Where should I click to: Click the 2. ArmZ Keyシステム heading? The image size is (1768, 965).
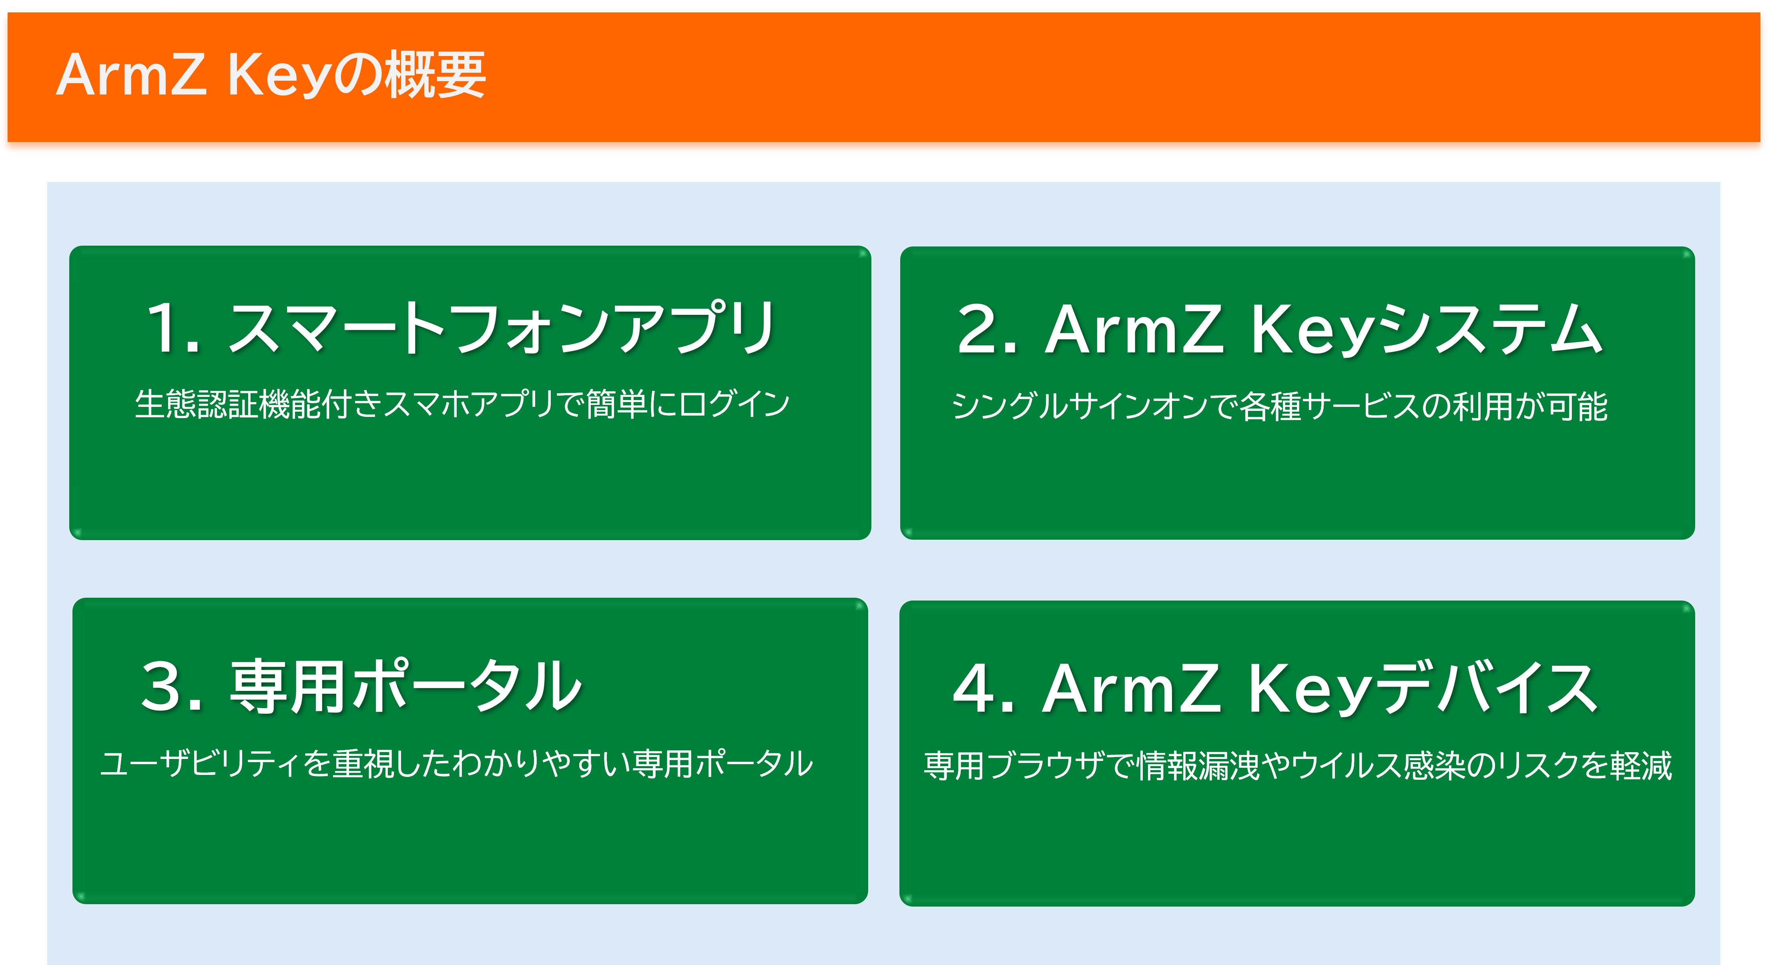tap(1279, 330)
